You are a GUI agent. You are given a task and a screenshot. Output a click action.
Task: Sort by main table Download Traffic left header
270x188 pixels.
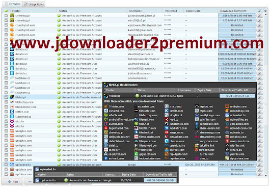coord(237,11)
